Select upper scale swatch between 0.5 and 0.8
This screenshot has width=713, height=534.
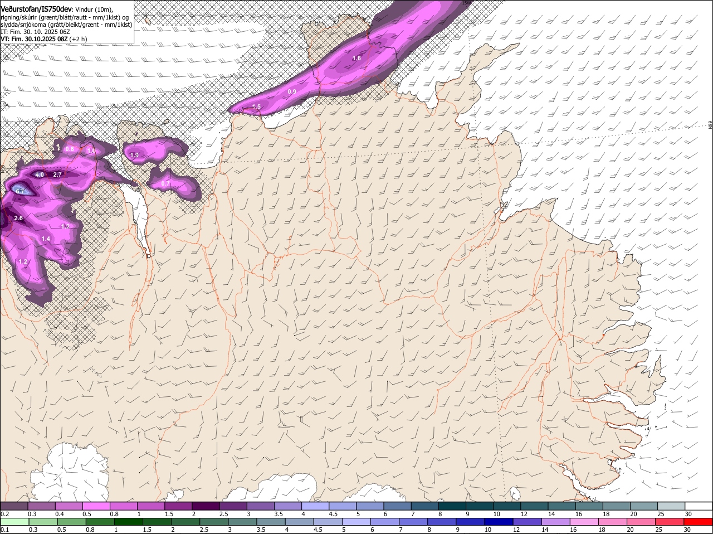(x=96, y=506)
